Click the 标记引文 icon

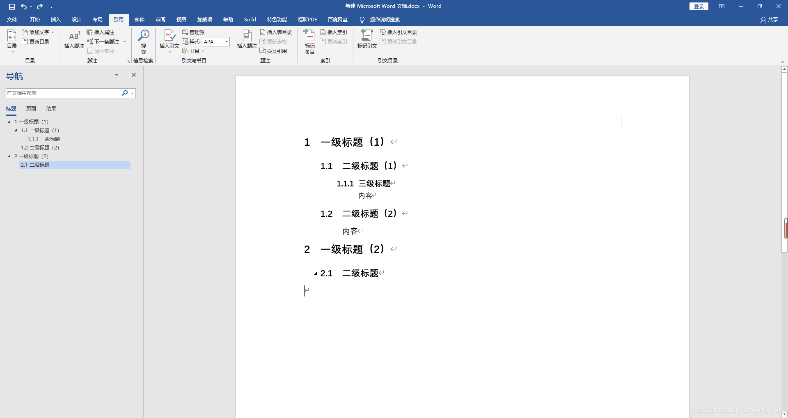click(x=367, y=36)
